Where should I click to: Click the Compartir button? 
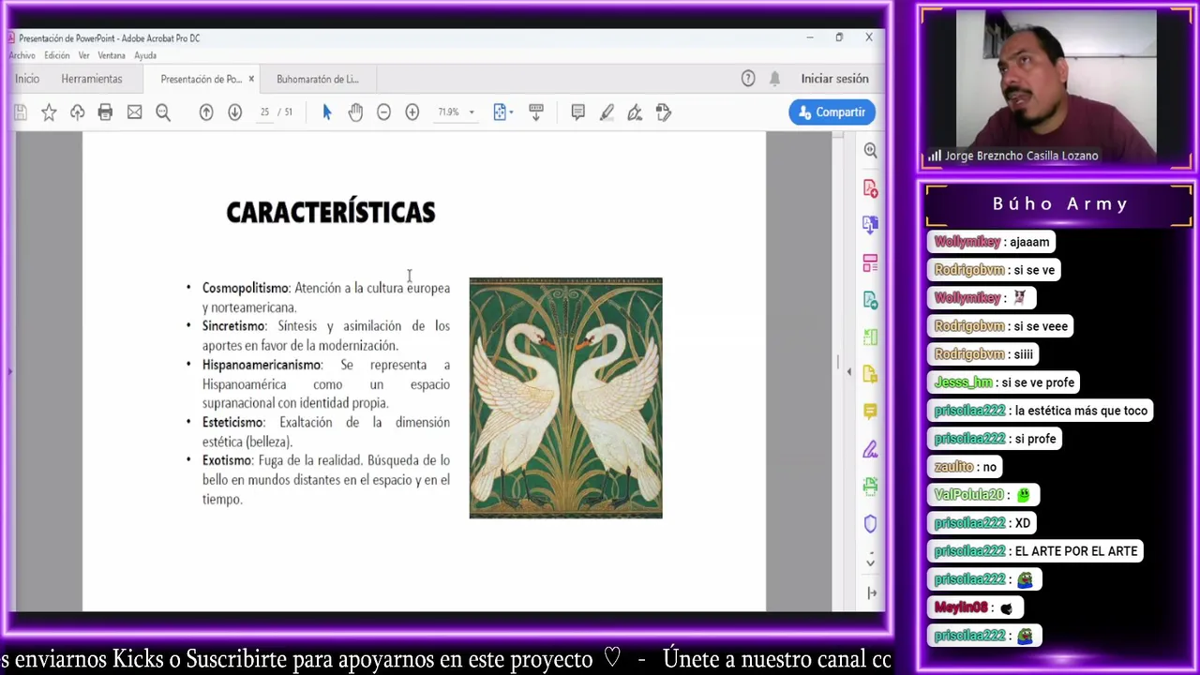coord(832,112)
